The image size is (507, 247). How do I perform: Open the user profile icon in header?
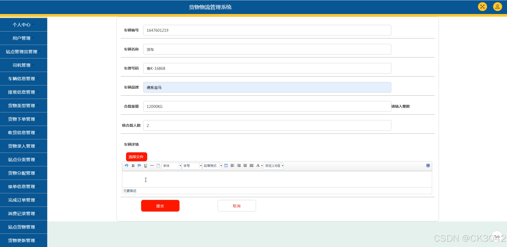click(x=497, y=7)
